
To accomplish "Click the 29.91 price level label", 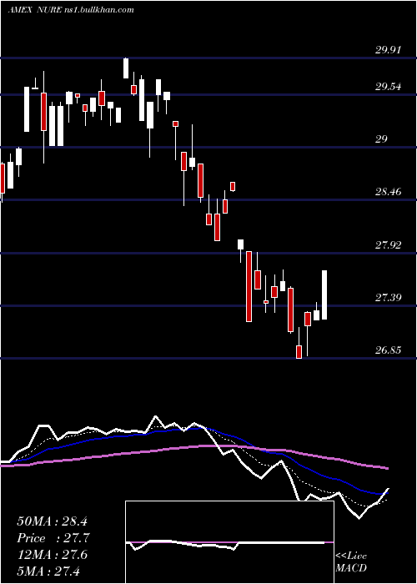I will click(x=388, y=50).
